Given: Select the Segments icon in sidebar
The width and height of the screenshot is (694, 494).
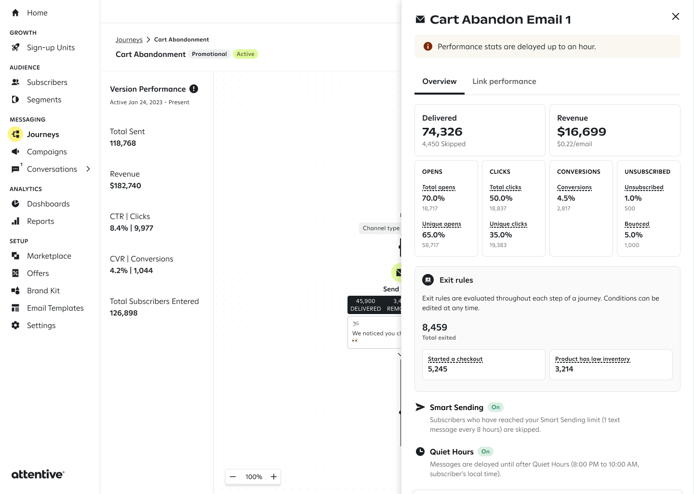Looking at the screenshot, I should 15,99.
